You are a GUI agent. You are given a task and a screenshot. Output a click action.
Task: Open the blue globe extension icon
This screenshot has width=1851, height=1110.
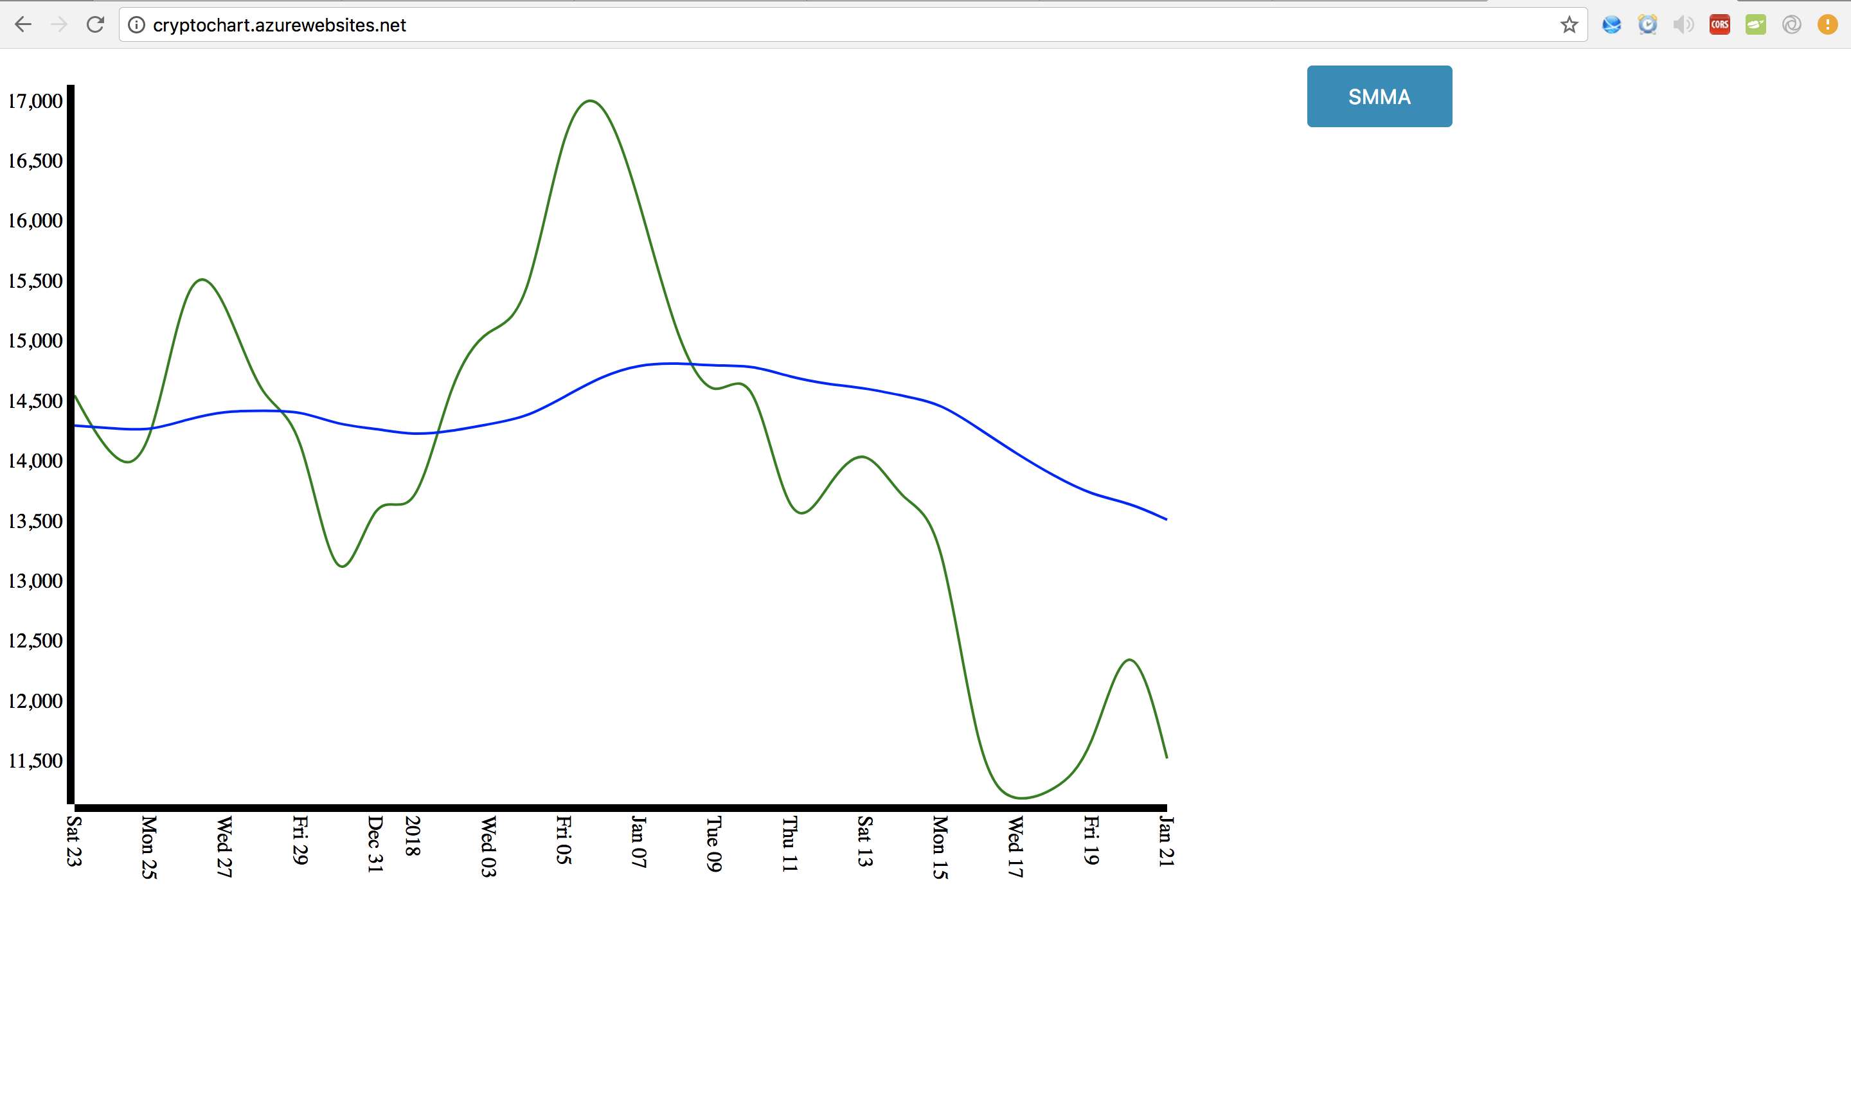(x=1611, y=24)
